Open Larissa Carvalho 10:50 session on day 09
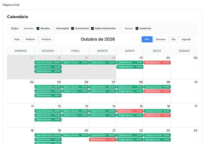The width and height of the screenshot is (205, 144). [157, 87]
